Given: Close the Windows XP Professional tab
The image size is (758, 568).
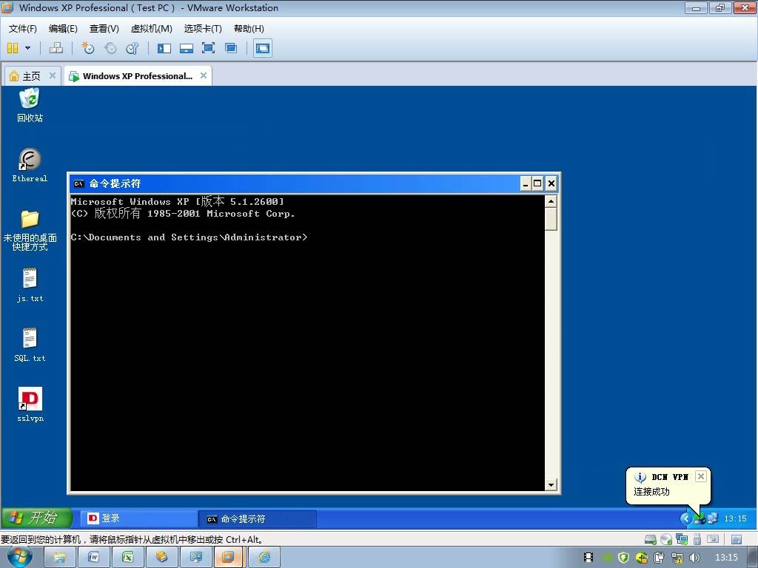Looking at the screenshot, I should (x=204, y=75).
